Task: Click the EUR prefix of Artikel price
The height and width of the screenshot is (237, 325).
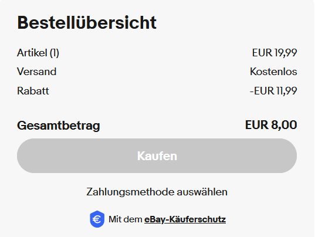Action: pyautogui.click(x=262, y=53)
